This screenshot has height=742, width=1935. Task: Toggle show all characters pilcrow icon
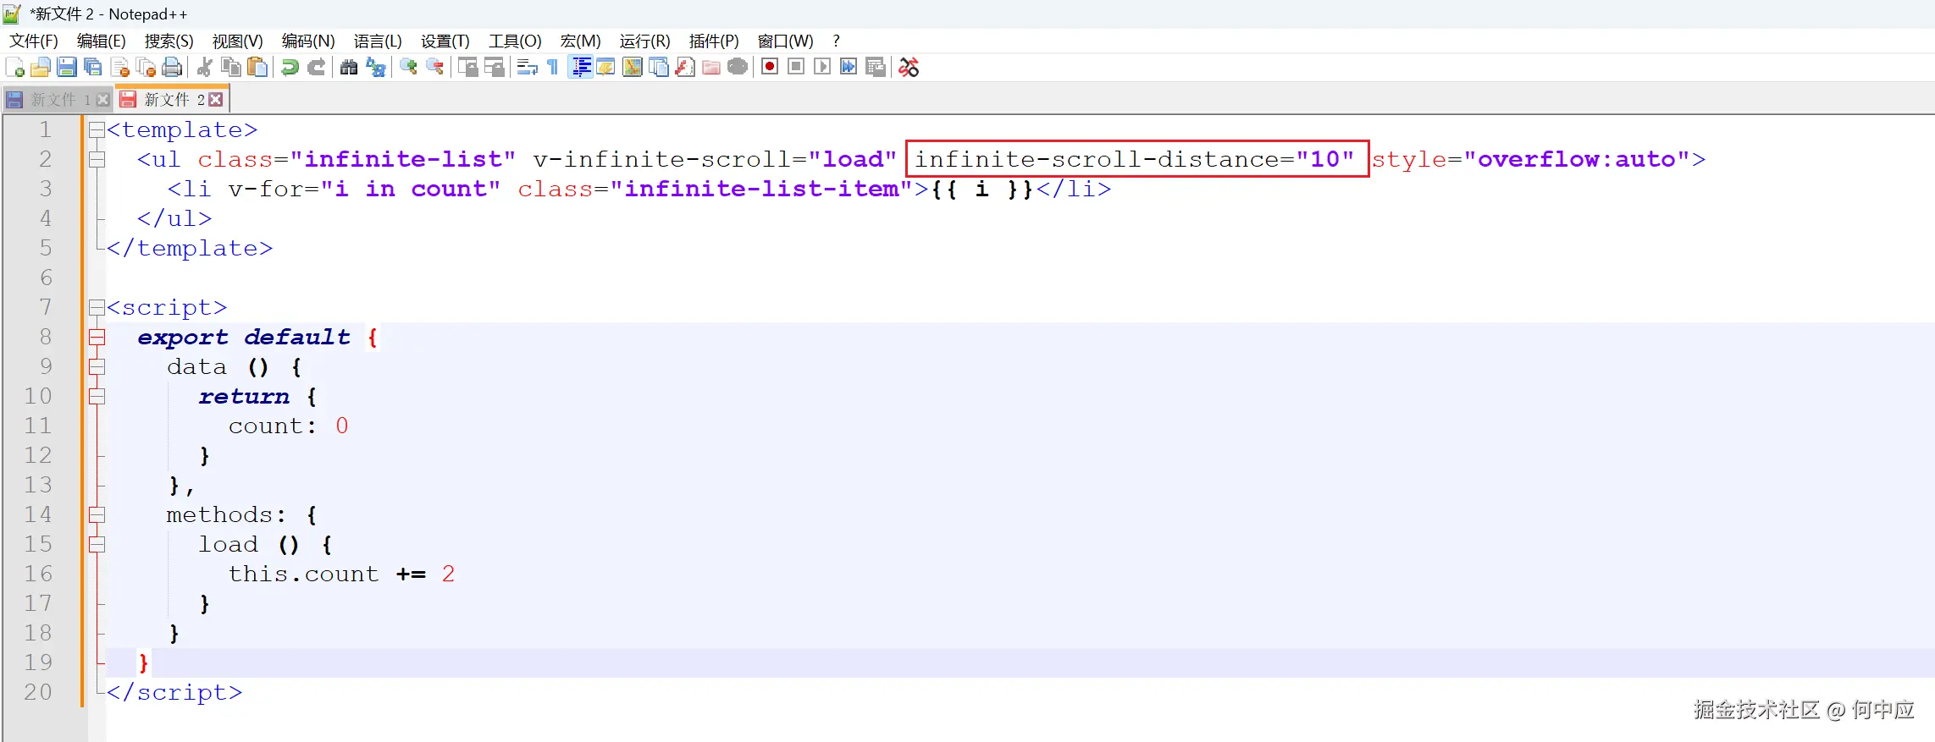click(x=553, y=68)
